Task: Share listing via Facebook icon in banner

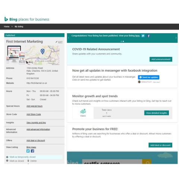Action: [x=148, y=36]
